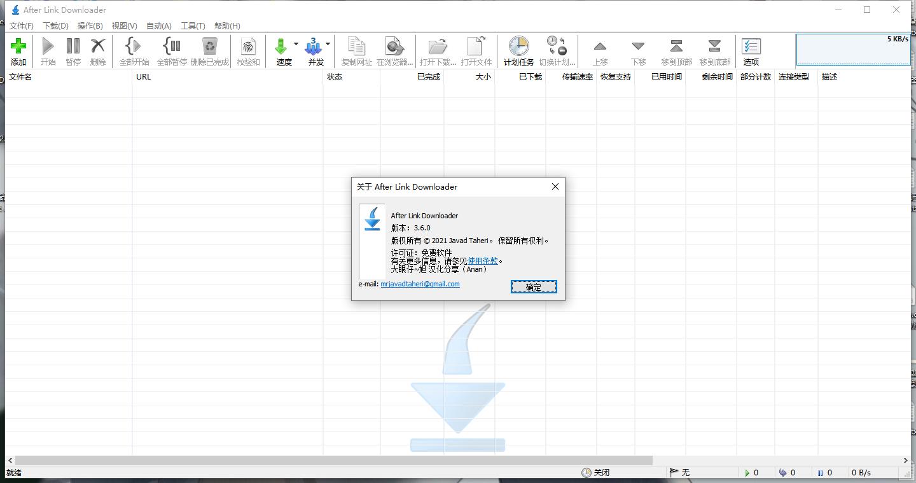
Task: Click the mrjavadtaheri@gmail.com email link
Action: [420, 284]
